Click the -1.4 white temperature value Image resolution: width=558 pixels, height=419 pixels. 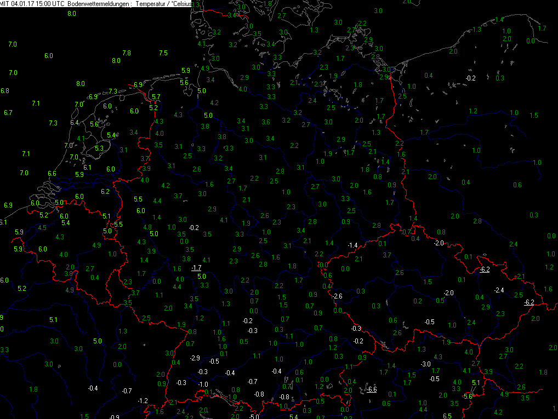[x=352, y=245]
